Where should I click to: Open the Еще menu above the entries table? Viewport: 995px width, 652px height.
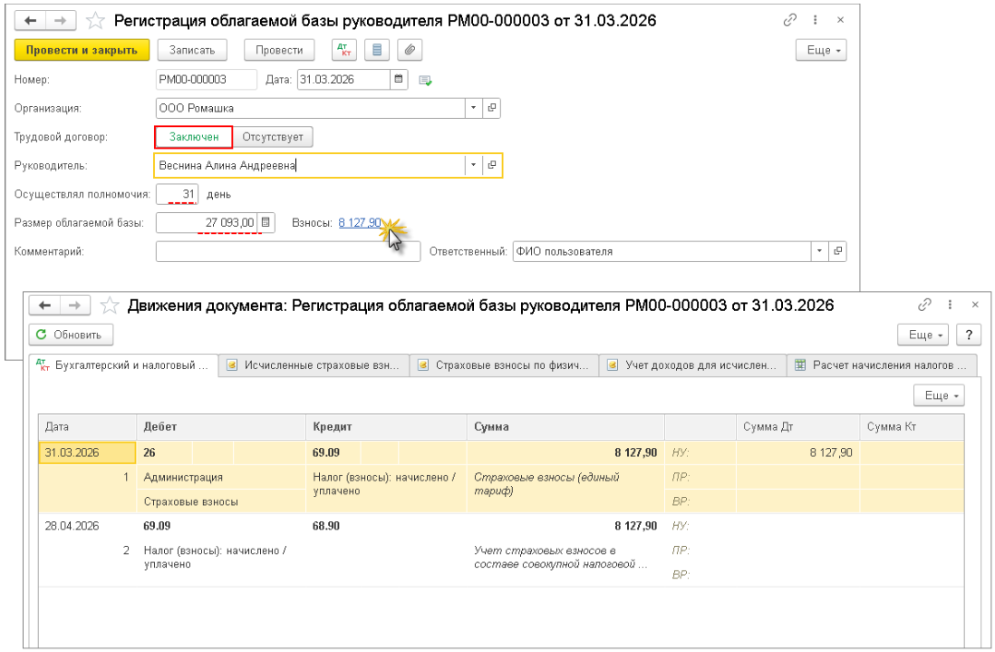pos(940,395)
